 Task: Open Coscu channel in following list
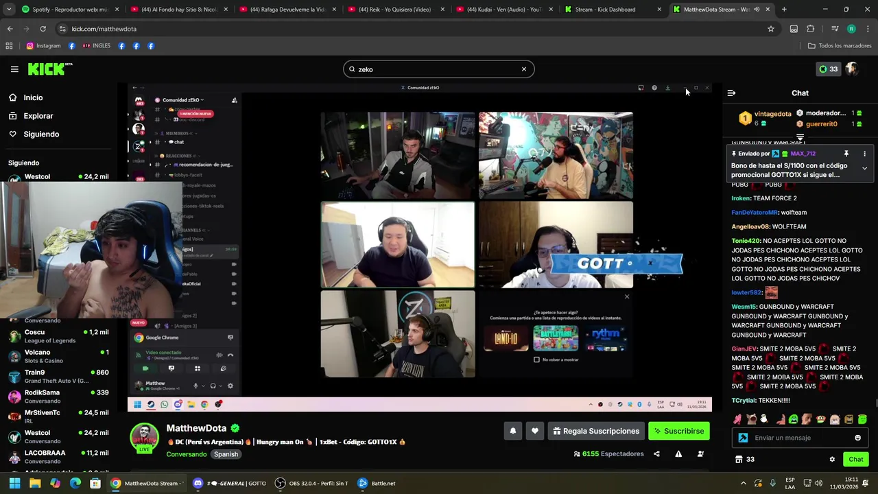[x=58, y=336]
